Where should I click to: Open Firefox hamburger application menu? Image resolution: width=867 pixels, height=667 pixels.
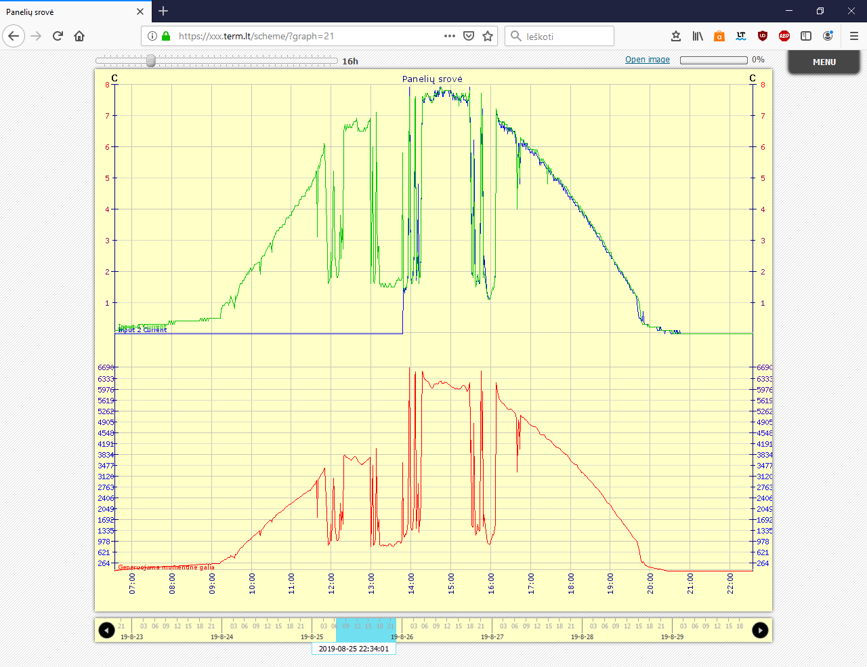click(853, 36)
